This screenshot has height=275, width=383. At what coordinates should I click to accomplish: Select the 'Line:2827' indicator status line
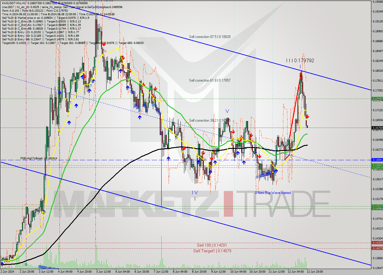(x=62, y=7)
